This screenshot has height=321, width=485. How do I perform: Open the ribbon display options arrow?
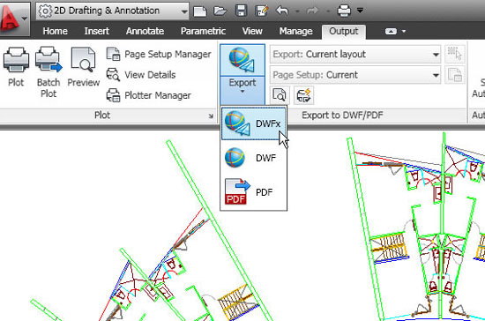pos(404,32)
